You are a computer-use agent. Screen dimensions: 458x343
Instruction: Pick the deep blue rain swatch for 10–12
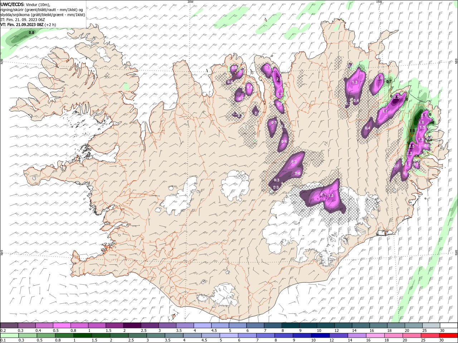320,335
